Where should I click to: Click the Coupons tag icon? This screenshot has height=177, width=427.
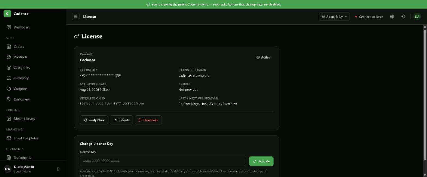(9, 89)
